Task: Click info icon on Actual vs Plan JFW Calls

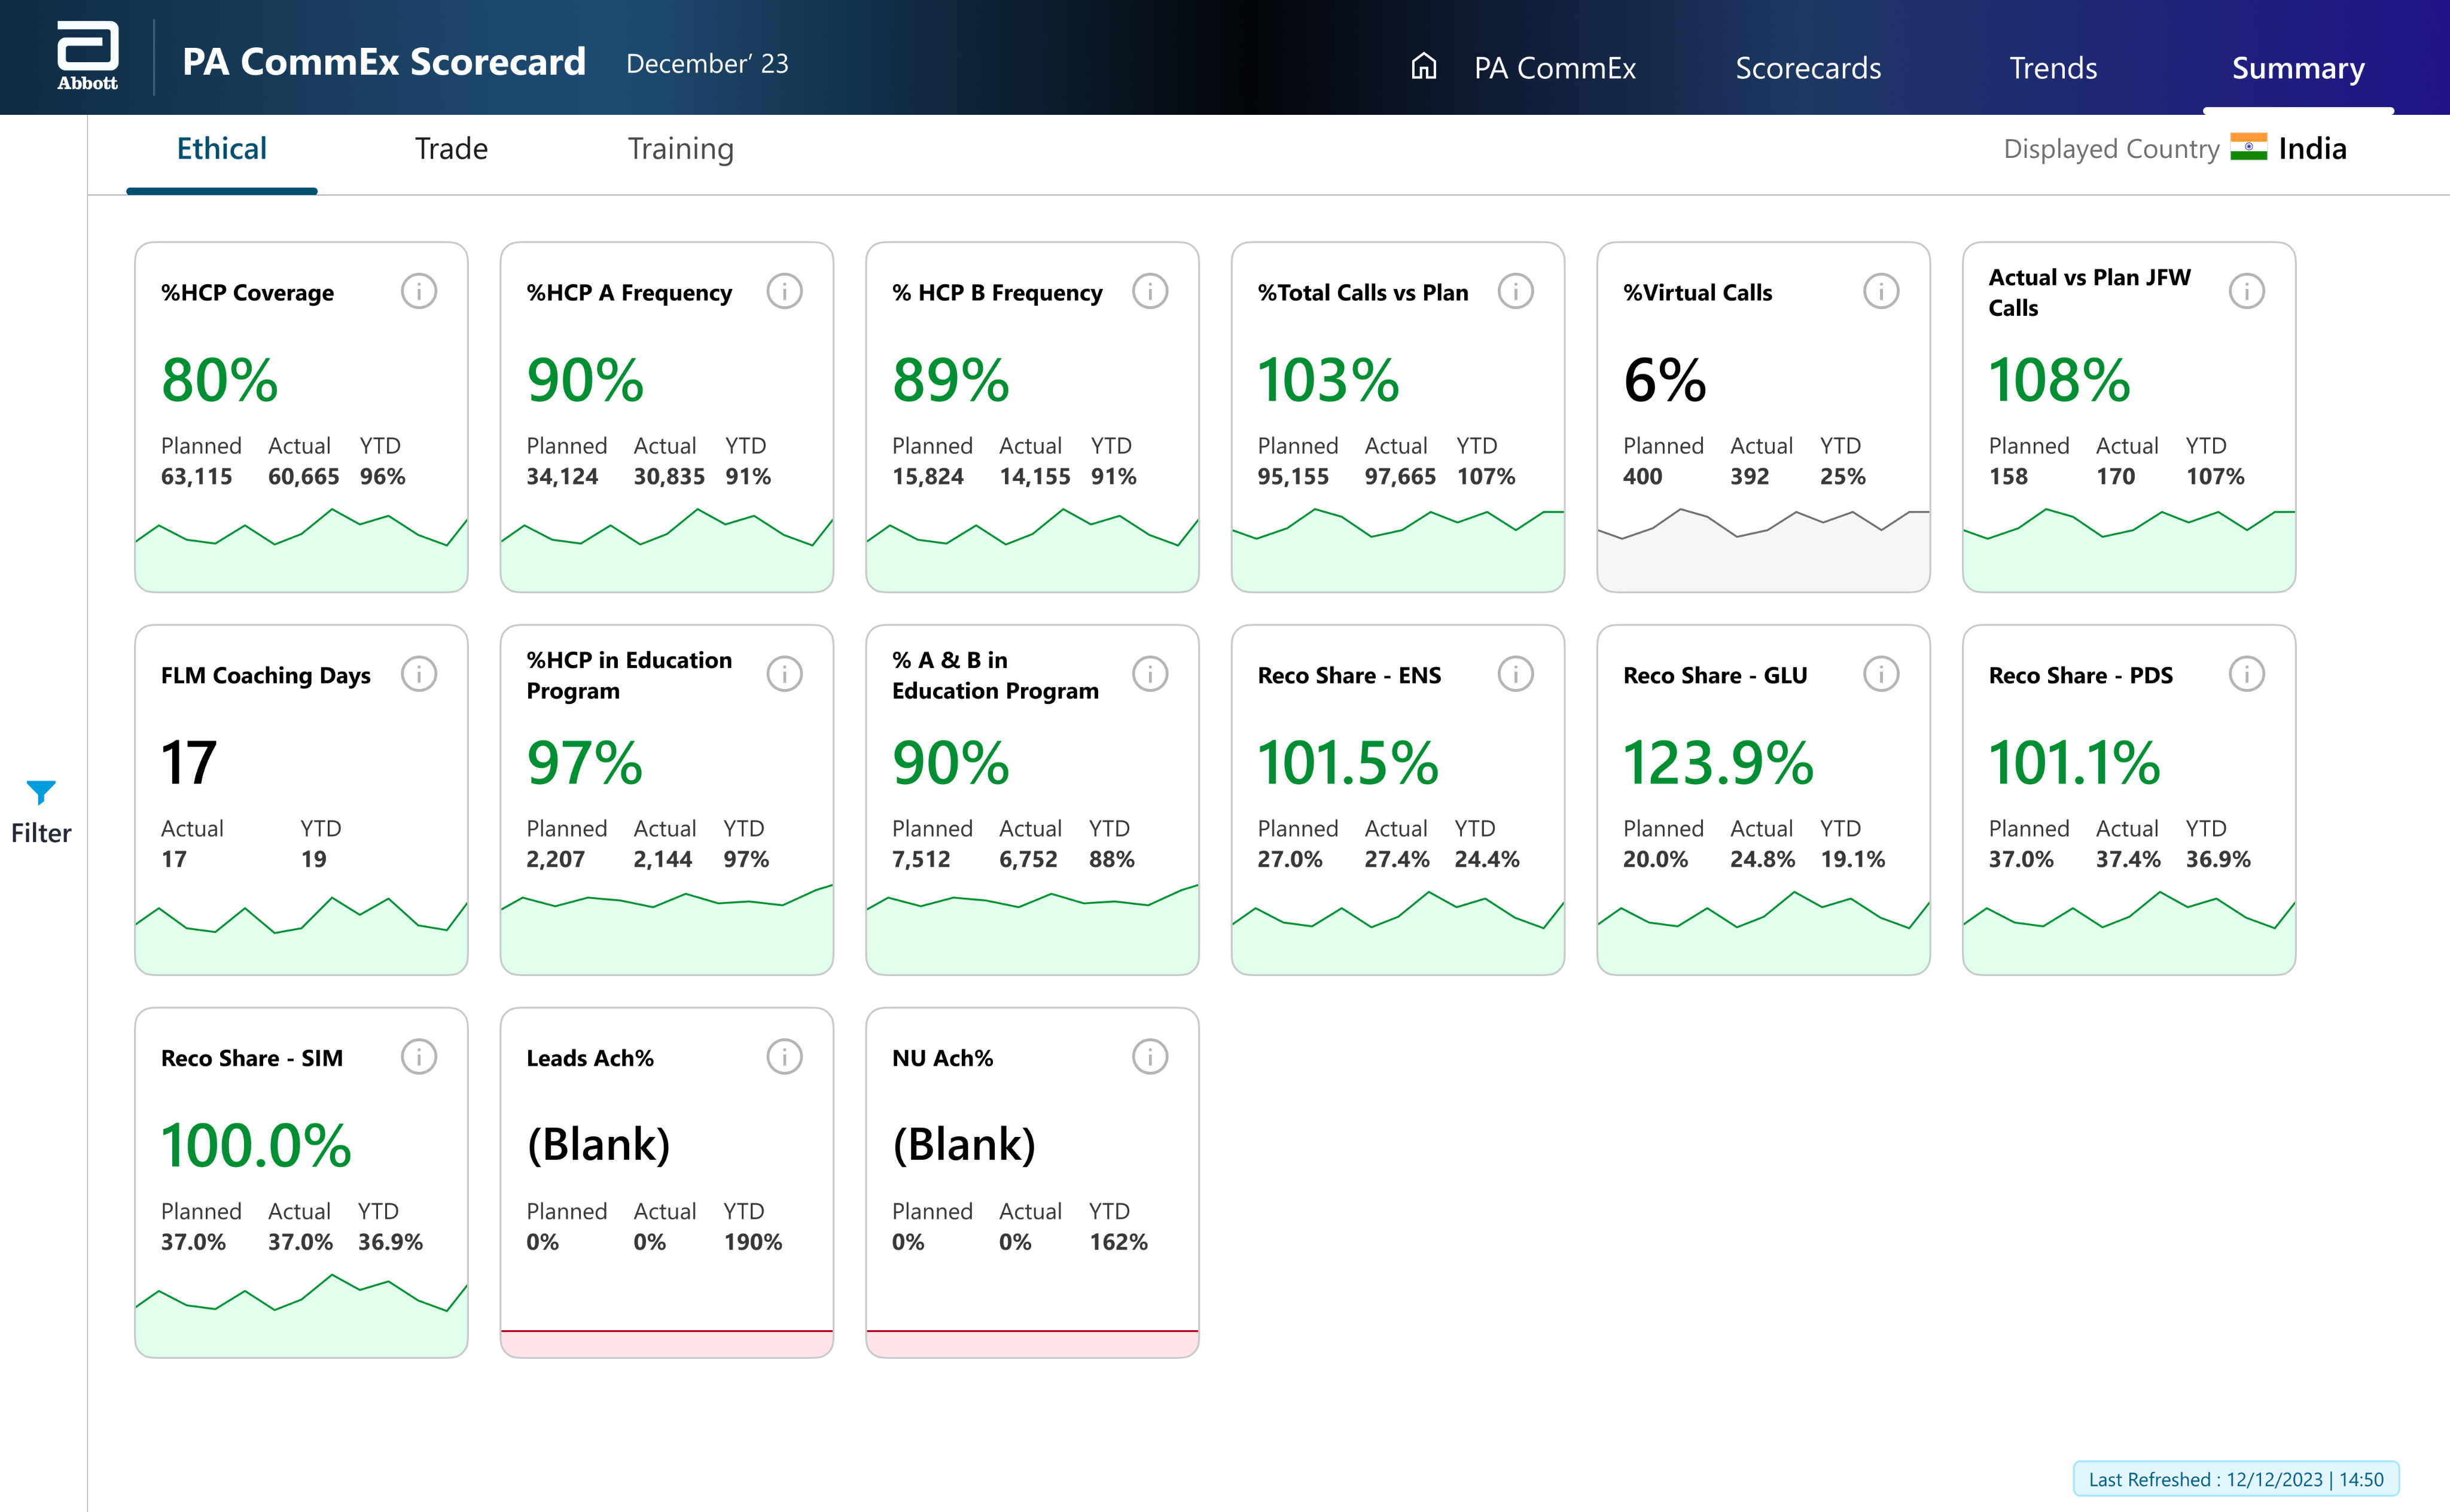Action: pyautogui.click(x=2246, y=291)
